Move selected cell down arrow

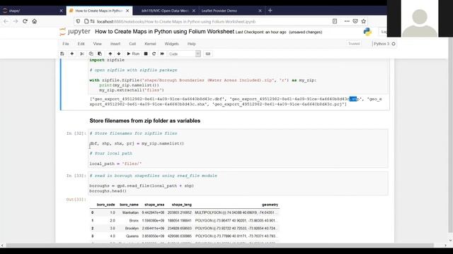point(119,54)
